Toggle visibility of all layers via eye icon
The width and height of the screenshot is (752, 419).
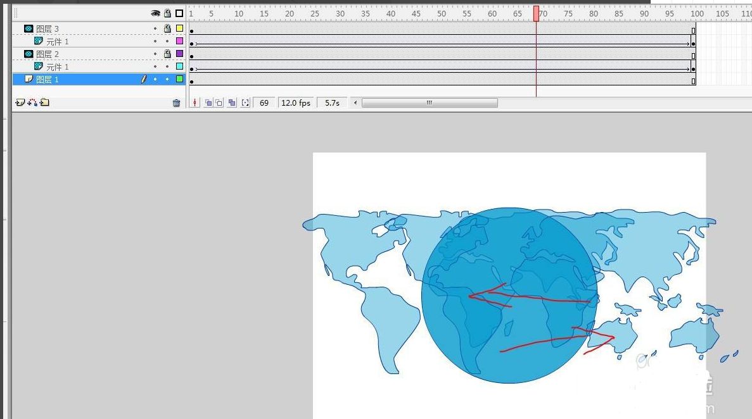[155, 13]
